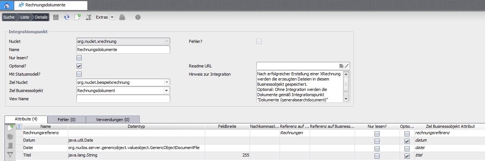Viewport: 485px width, 161px height.
Task: Toggle Optional checkbox in Datei row
Action: click(x=407, y=149)
